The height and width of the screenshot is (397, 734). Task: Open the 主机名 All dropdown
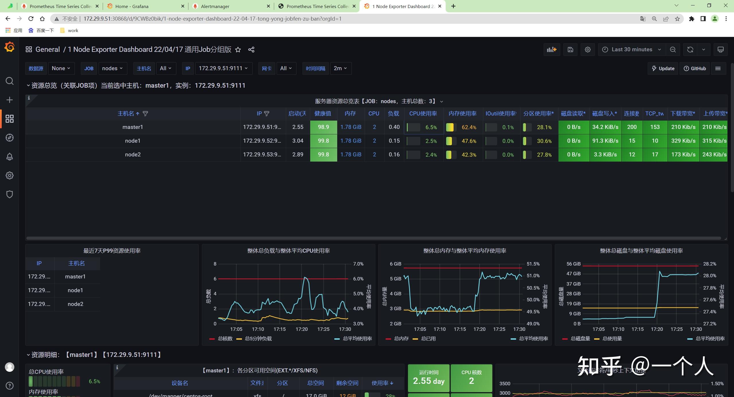point(166,68)
